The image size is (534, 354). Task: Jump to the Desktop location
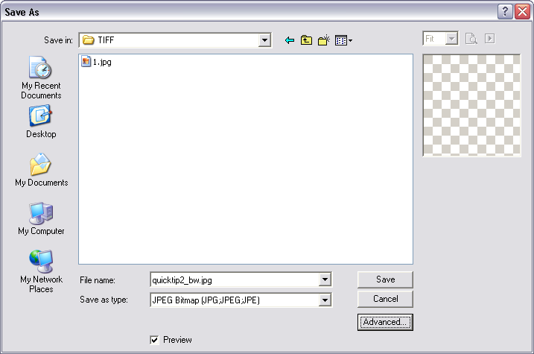(41, 121)
